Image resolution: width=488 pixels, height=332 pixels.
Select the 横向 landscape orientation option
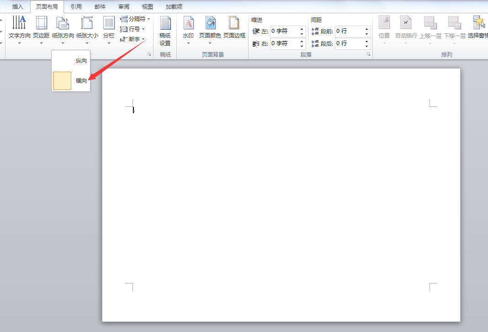71,81
